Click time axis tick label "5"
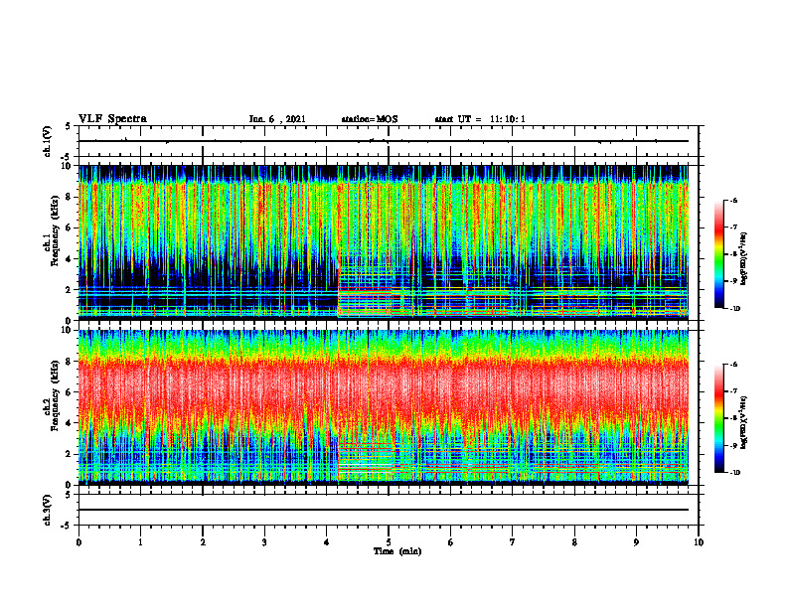 pyautogui.click(x=389, y=542)
